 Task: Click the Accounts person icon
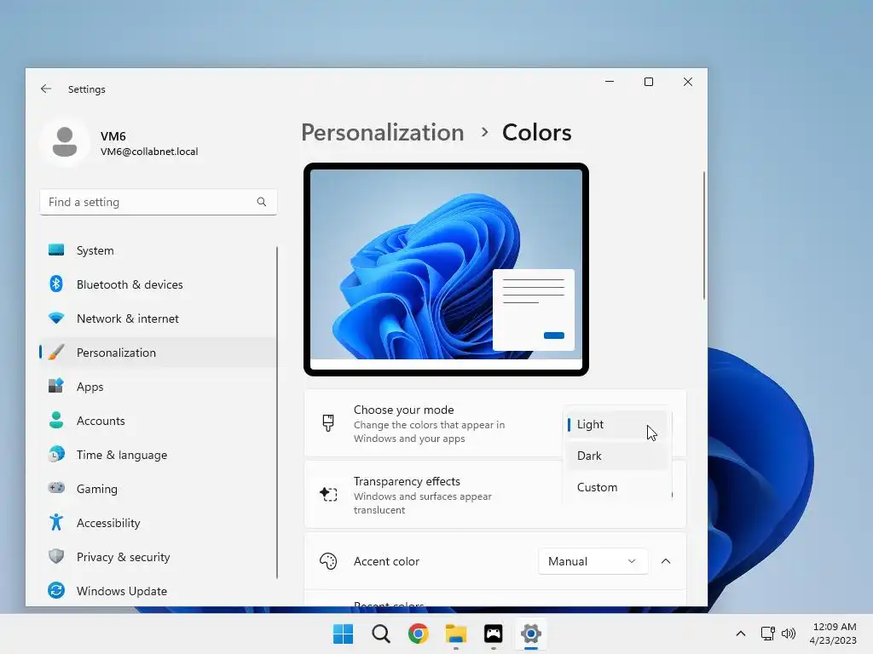[x=56, y=420]
